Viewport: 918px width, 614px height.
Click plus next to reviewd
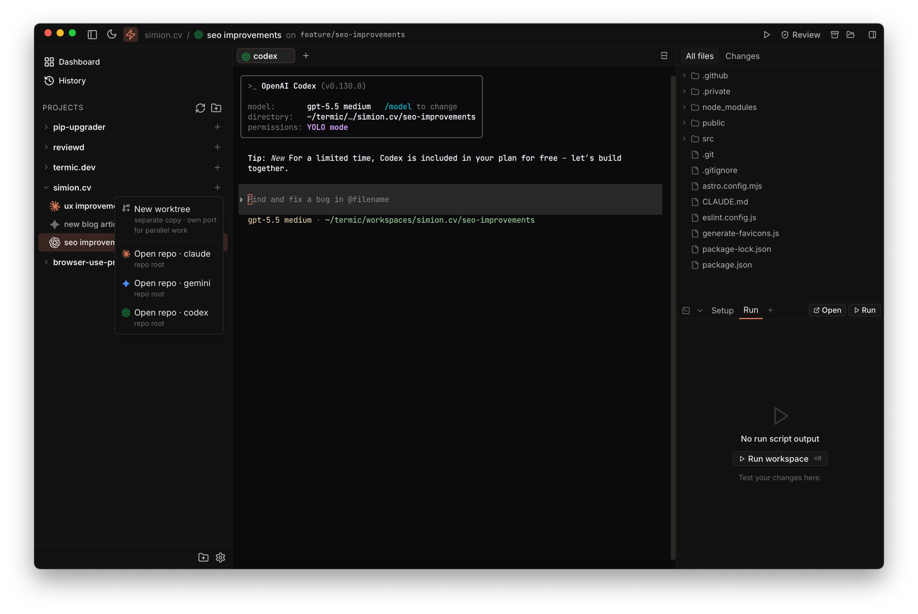click(x=217, y=147)
